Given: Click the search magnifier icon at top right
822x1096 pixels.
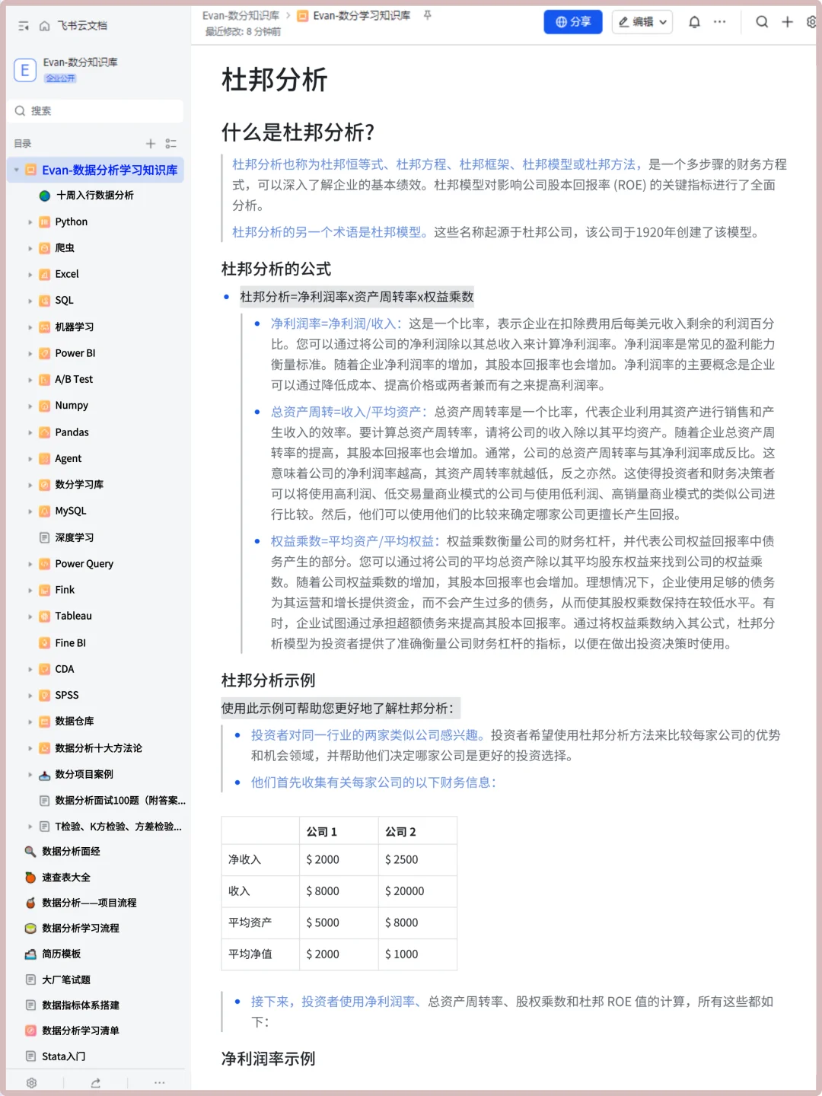Looking at the screenshot, I should (761, 22).
